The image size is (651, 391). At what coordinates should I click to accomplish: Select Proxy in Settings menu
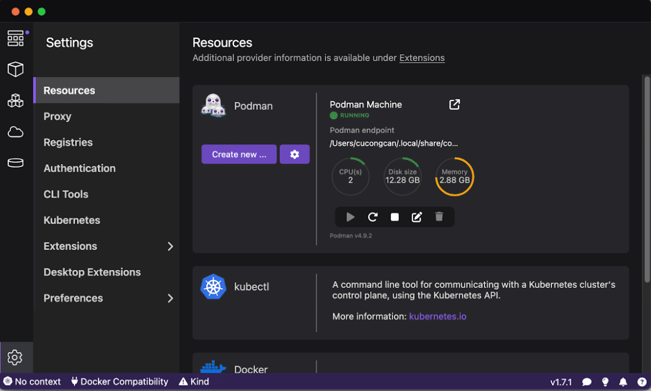pyautogui.click(x=107, y=116)
